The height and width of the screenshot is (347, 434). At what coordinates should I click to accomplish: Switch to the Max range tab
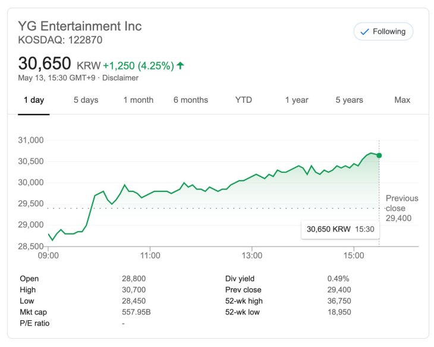click(x=402, y=100)
